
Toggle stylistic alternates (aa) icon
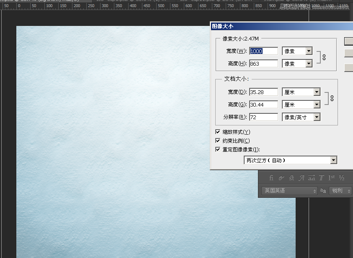coord(312,178)
